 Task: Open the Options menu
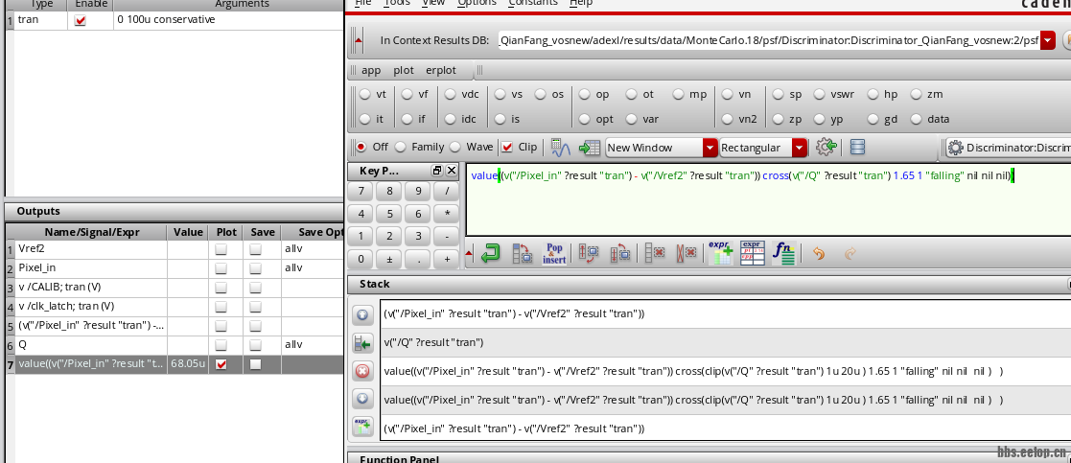pos(477,4)
